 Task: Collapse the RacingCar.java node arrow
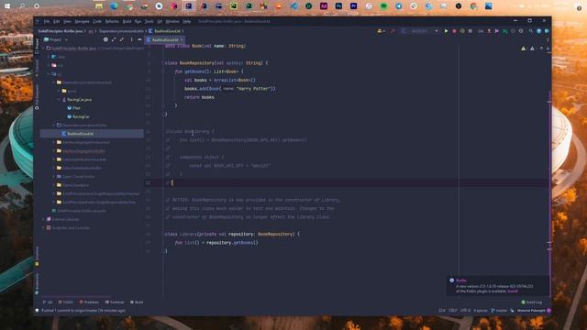59,100
